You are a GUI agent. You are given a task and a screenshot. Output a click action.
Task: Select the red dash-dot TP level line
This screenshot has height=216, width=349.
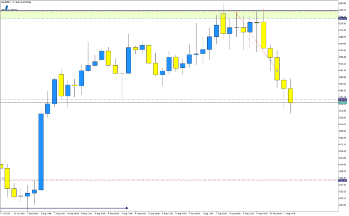(169, 179)
